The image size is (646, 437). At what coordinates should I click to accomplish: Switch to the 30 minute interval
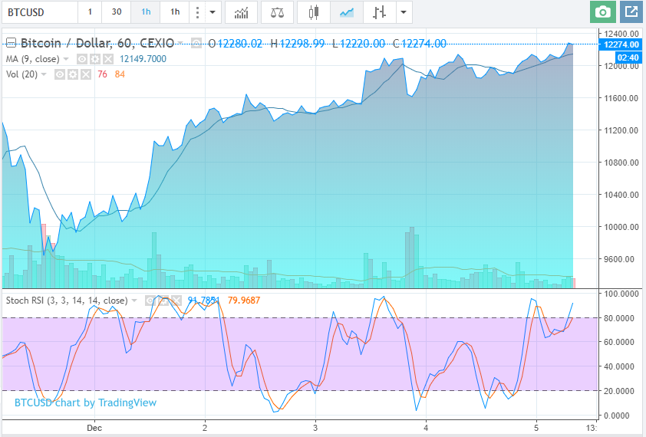pyautogui.click(x=116, y=12)
